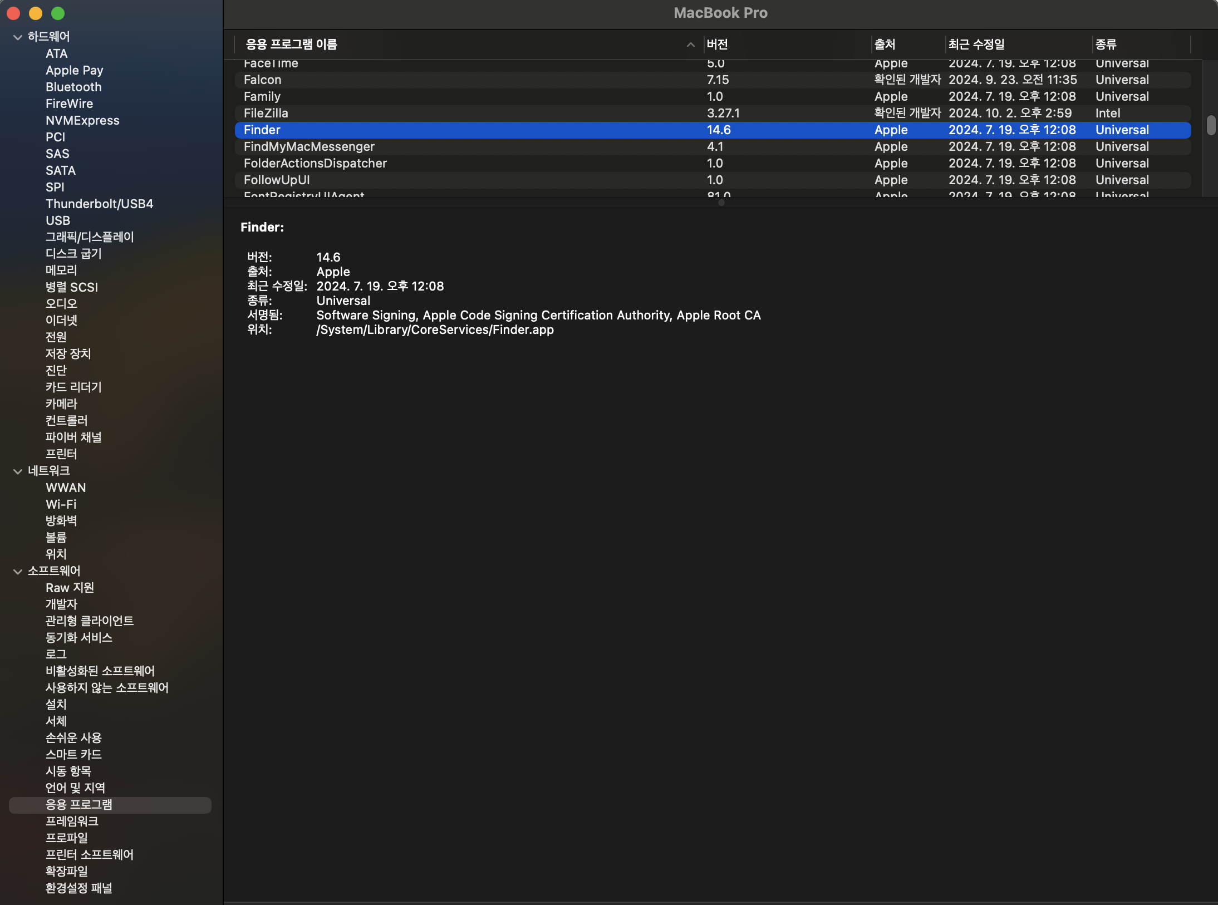Select 확장파일 in the sidebar
The image size is (1218, 905).
[66, 872]
